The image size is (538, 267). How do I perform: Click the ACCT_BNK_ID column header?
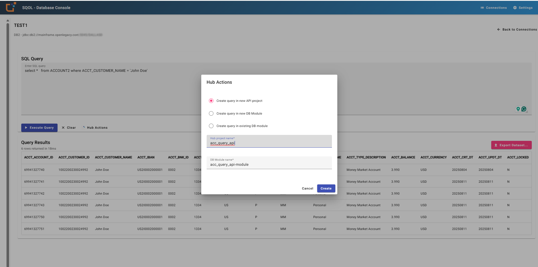point(178,157)
